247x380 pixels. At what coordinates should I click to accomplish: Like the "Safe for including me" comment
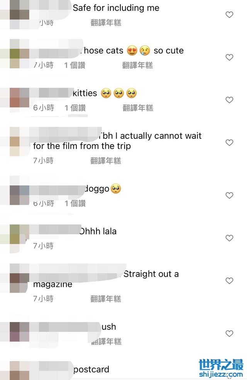pyautogui.click(x=229, y=15)
